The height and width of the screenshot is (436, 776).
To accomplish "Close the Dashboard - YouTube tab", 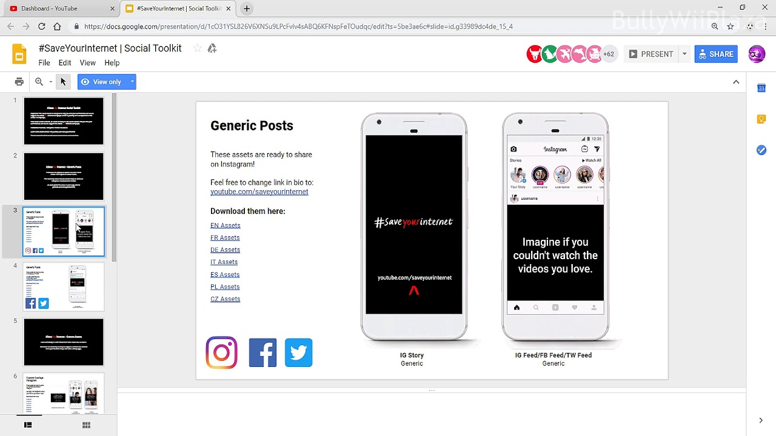I will click(x=112, y=8).
